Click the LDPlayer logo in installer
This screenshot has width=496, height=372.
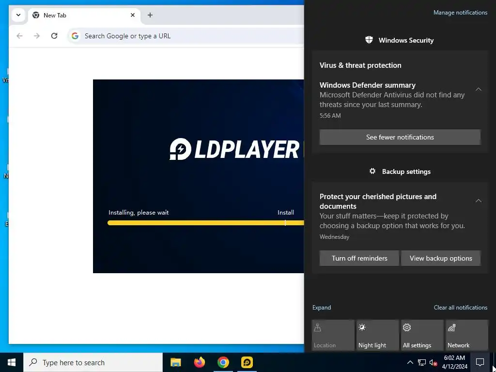(x=234, y=149)
